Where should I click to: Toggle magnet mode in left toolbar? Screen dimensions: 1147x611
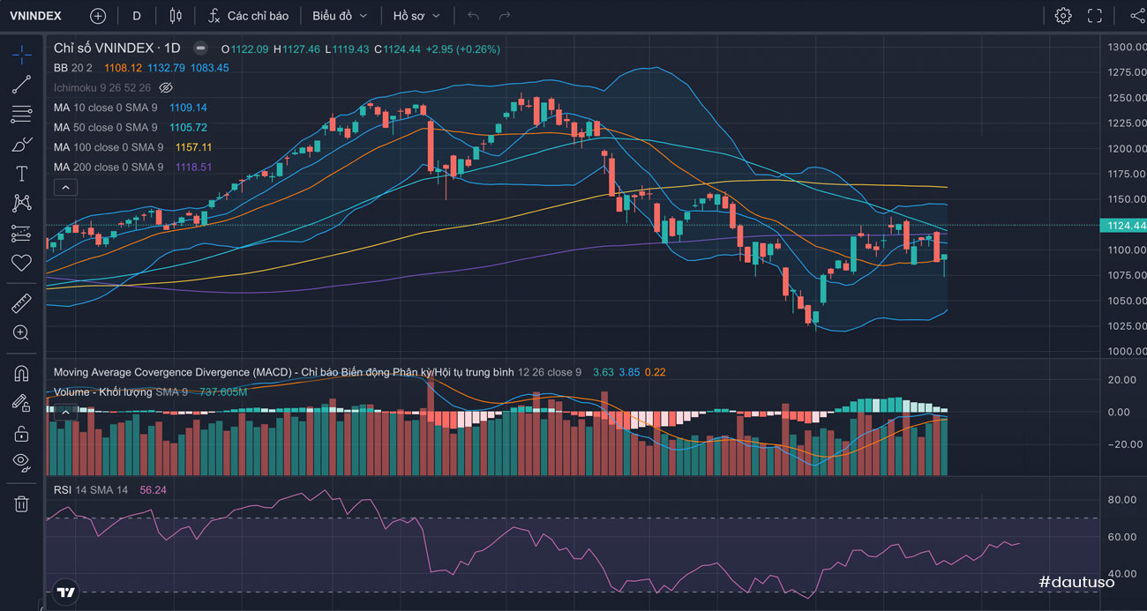coord(21,374)
